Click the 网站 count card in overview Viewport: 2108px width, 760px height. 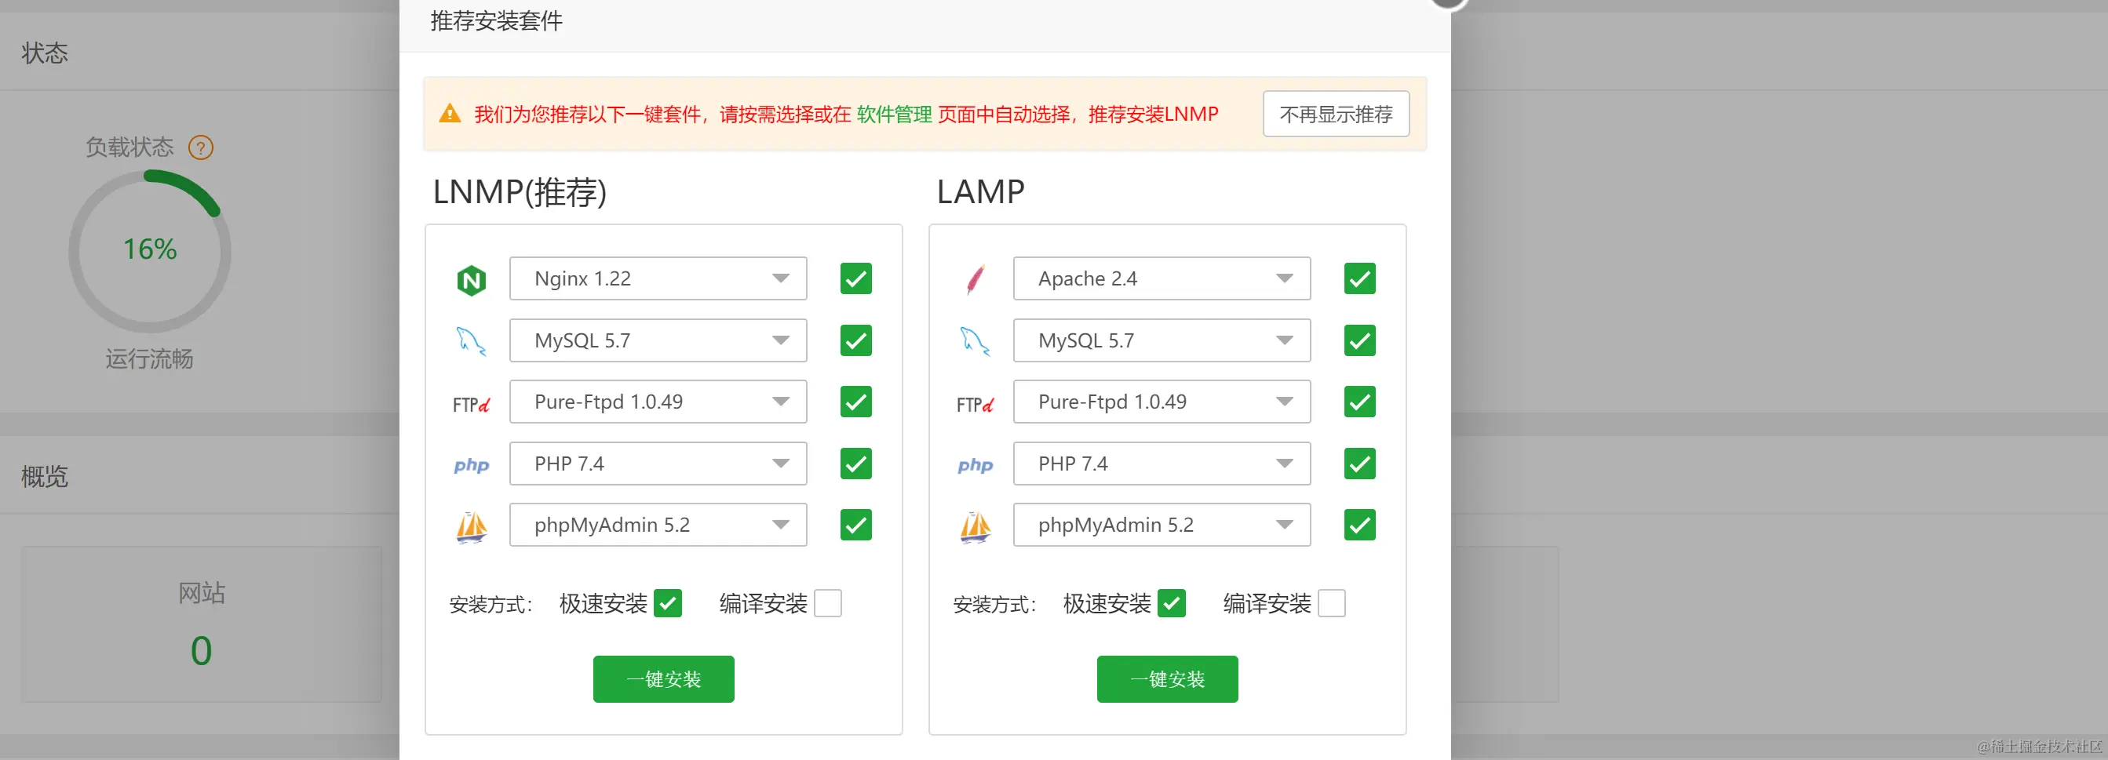point(202,624)
